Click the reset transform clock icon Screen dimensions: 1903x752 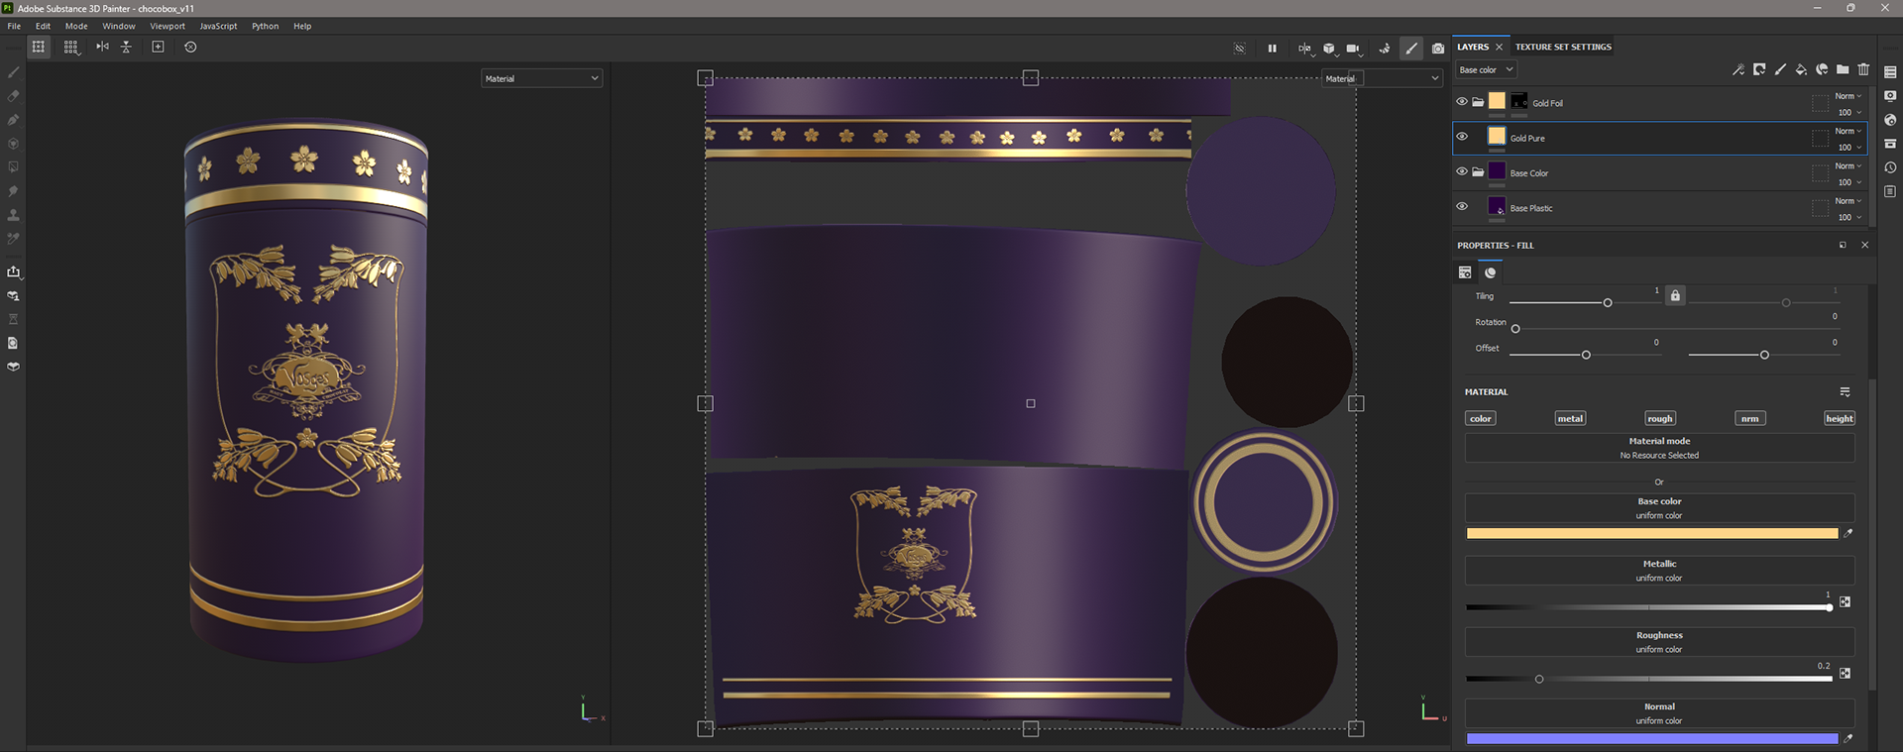click(x=190, y=47)
